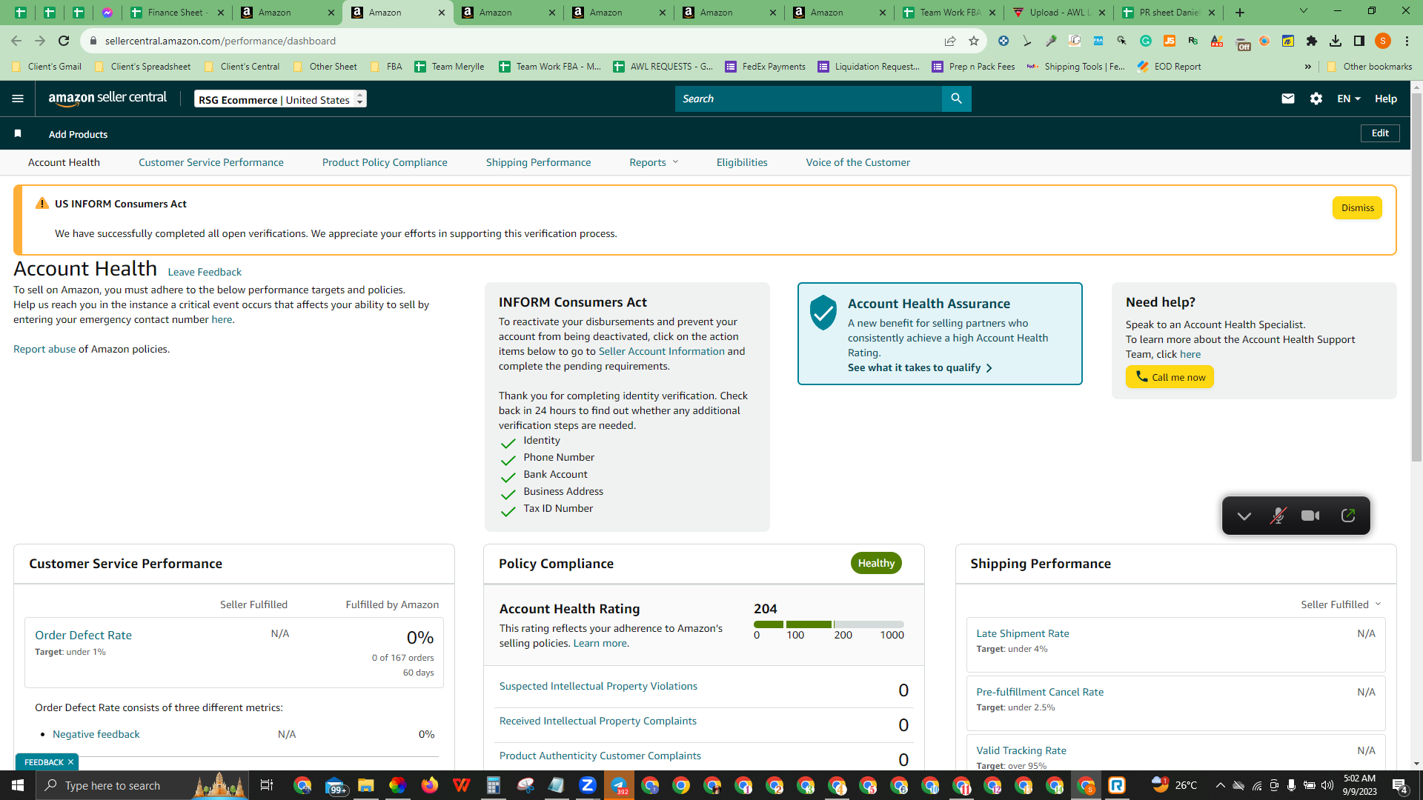Click the Edit button
Viewport: 1423px width, 800px height.
pos(1380,133)
